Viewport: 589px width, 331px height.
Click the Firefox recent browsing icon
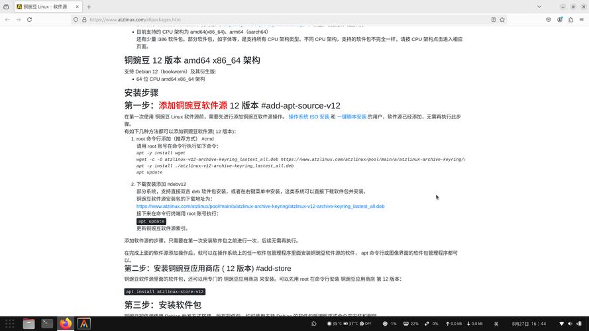[6, 7]
